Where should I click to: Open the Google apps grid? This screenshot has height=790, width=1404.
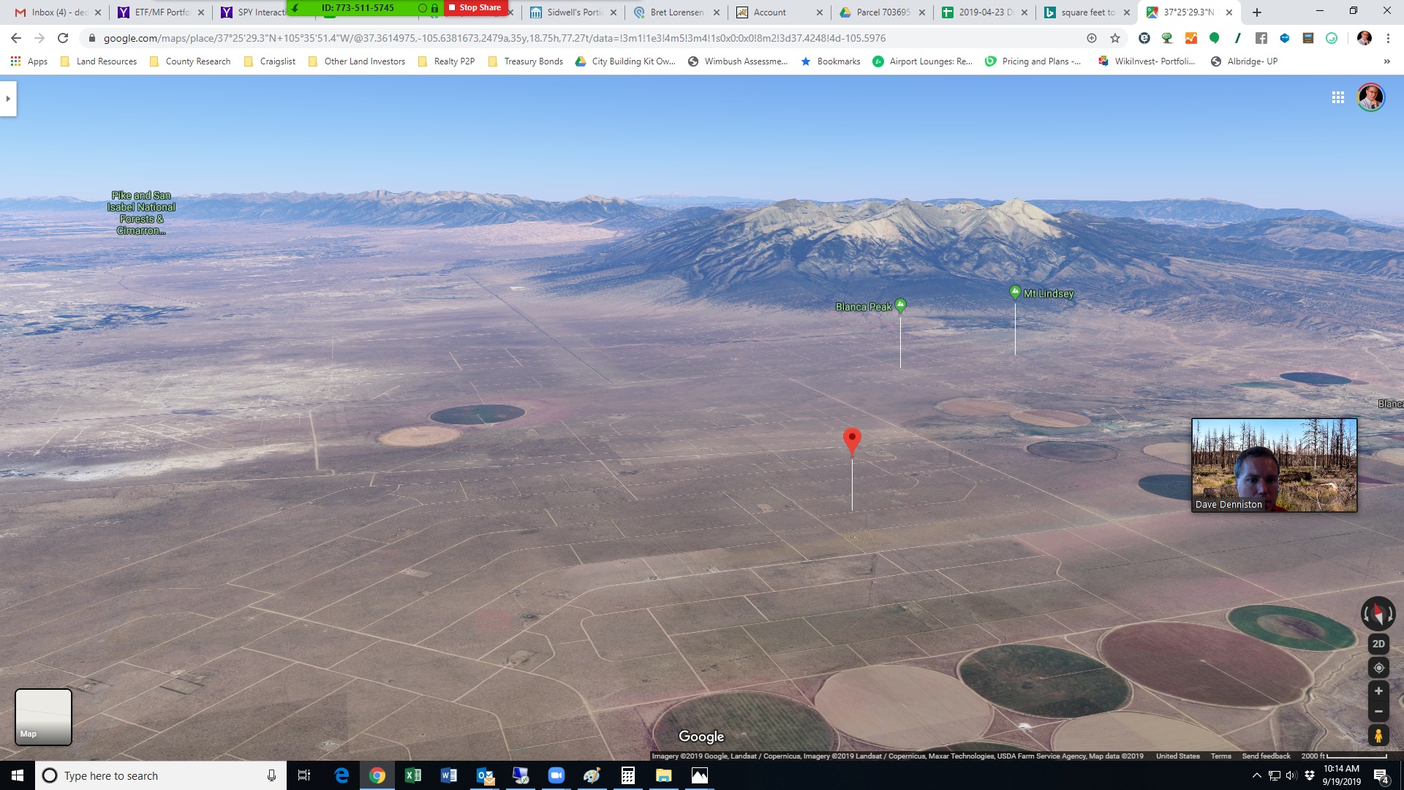tap(1338, 97)
